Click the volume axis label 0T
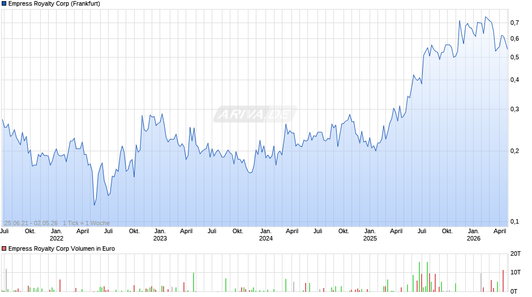 pyautogui.click(x=514, y=291)
